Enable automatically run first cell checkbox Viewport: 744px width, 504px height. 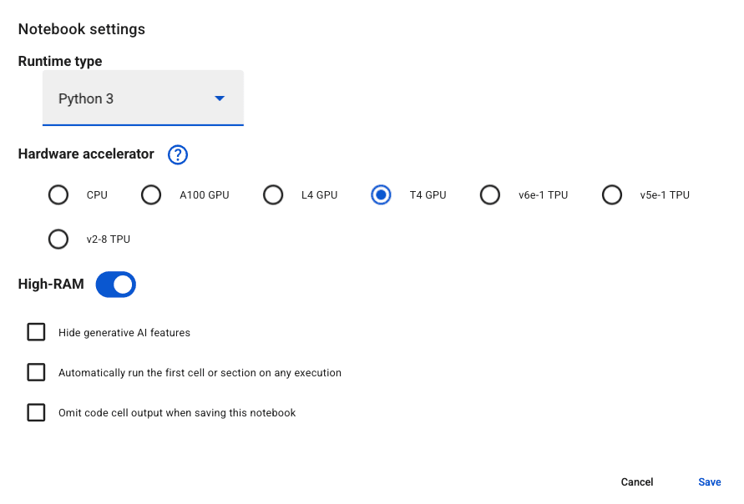pyautogui.click(x=36, y=373)
